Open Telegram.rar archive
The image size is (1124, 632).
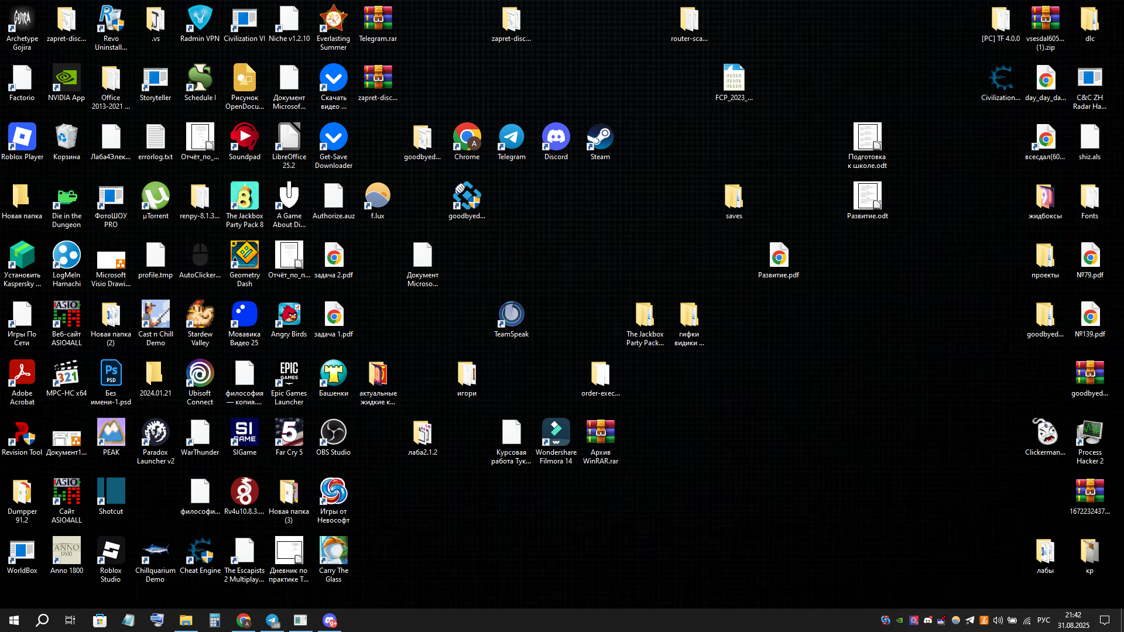(378, 24)
